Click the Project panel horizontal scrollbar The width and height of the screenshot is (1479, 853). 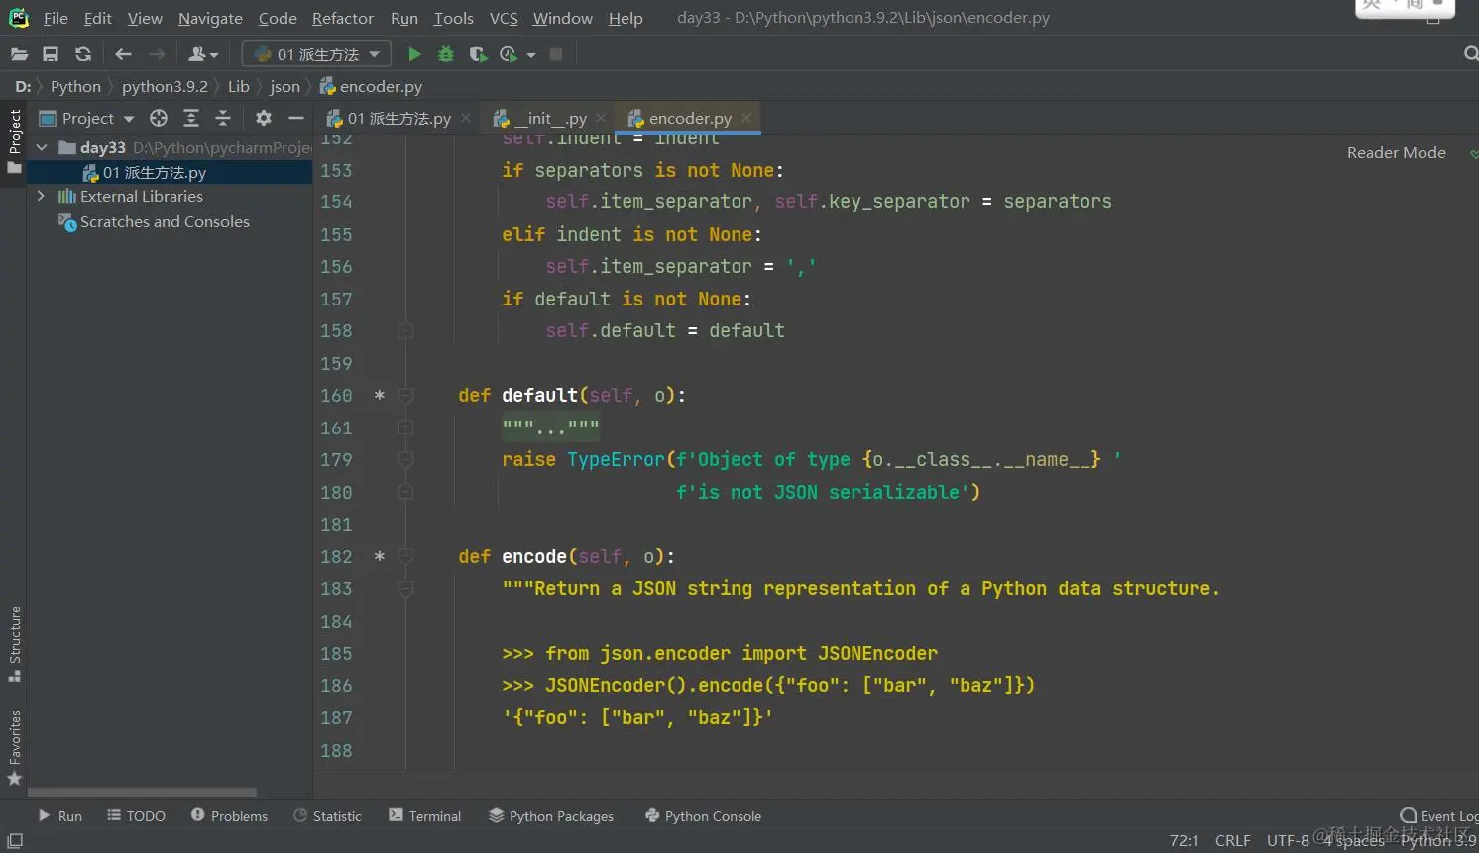pyautogui.click(x=142, y=792)
